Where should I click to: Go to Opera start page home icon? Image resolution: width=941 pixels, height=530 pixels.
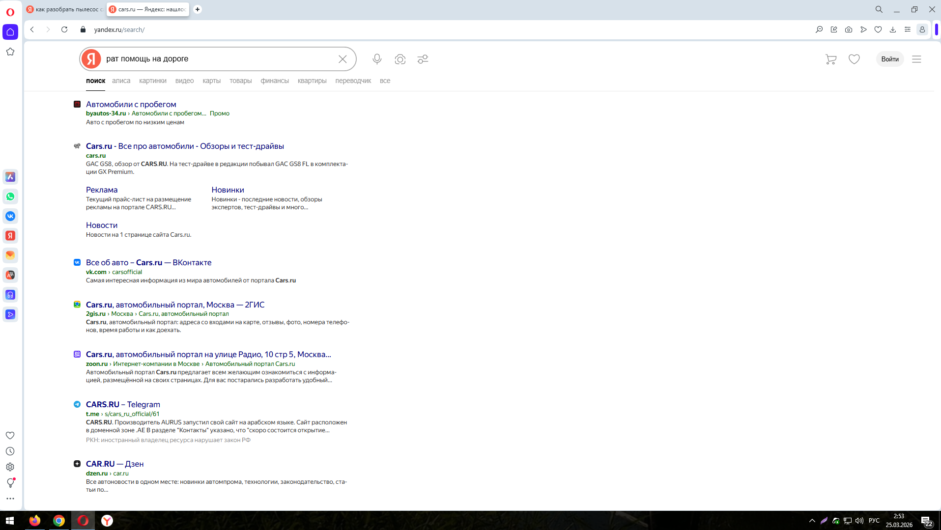point(10,32)
